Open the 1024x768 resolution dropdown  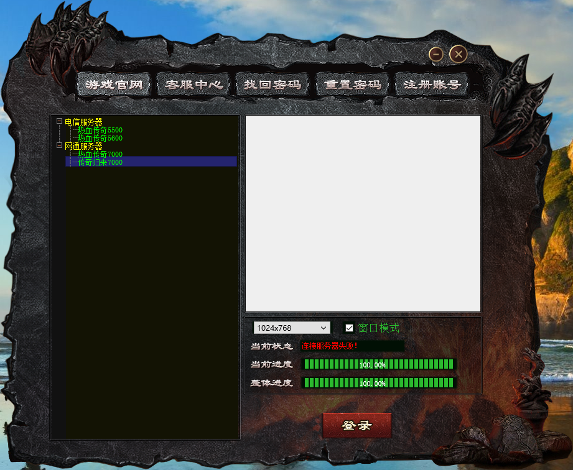(291, 328)
